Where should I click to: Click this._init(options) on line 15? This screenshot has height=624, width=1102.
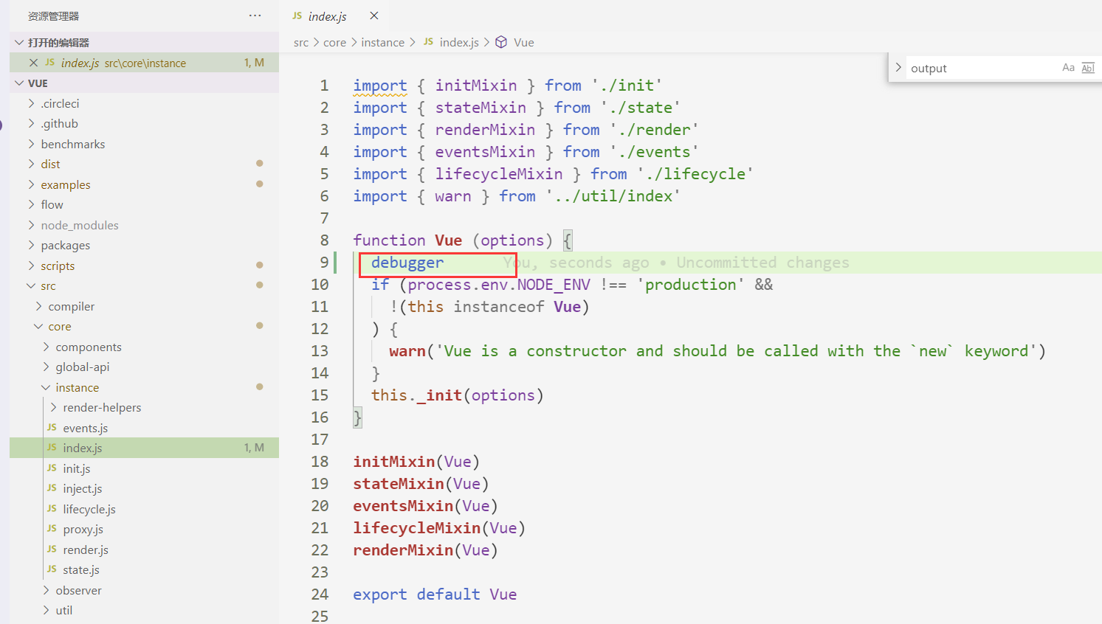pos(458,395)
